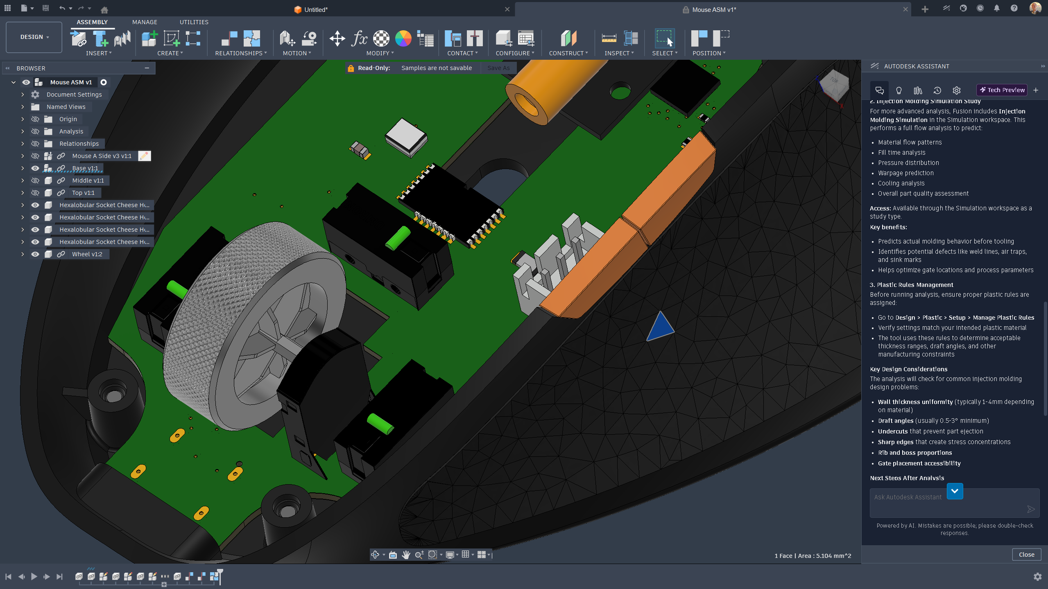Open chat history in Autodesk Assistant

pos(937,90)
